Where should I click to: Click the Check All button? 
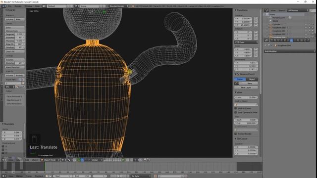point(15,51)
